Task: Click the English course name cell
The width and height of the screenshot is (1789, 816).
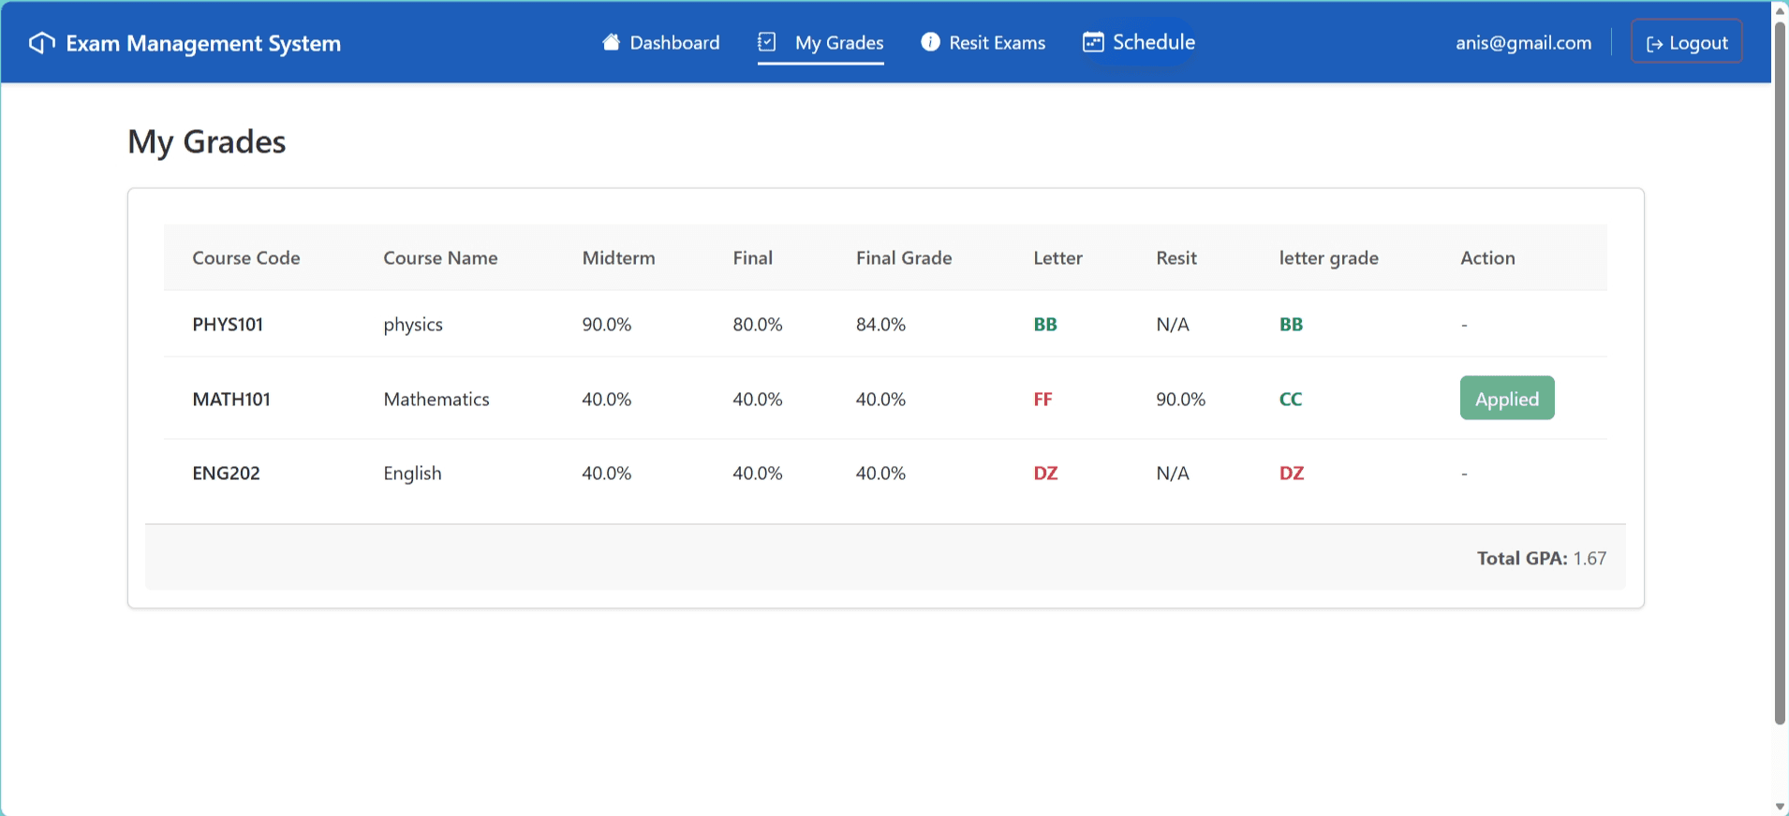Action: 412,474
